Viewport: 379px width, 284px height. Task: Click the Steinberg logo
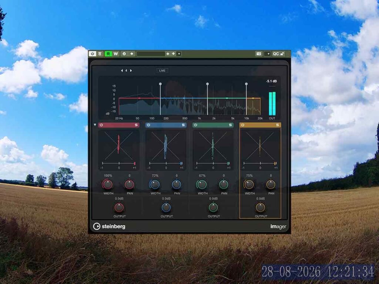click(x=109, y=226)
